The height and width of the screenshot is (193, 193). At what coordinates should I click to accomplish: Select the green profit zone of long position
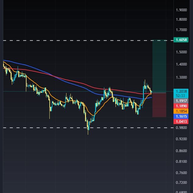point(159,66)
